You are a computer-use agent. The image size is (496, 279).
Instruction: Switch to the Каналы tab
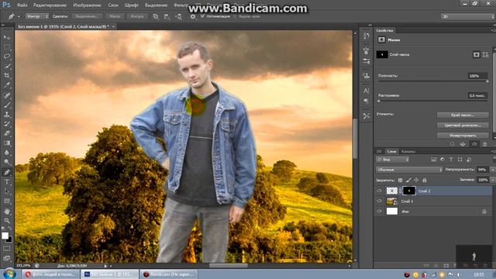coord(408,152)
